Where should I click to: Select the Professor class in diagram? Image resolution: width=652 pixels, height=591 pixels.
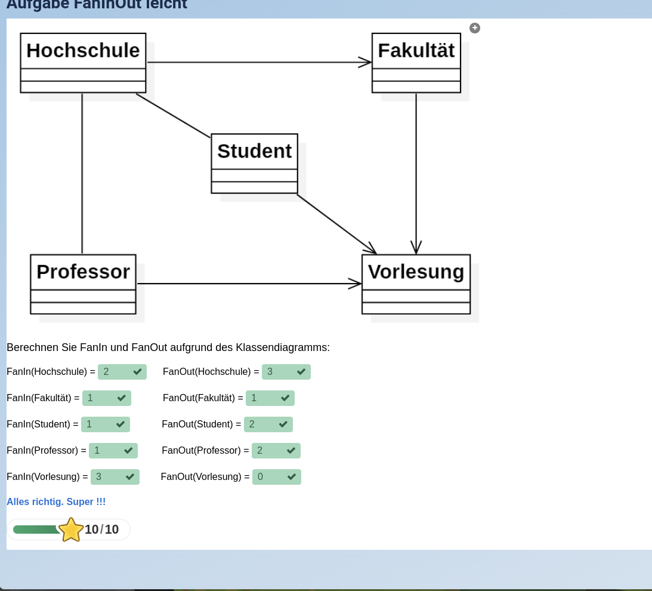(83, 284)
